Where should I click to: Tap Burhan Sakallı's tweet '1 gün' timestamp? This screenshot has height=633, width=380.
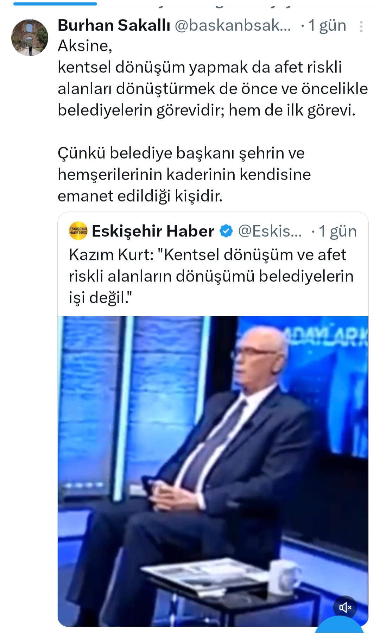[327, 25]
